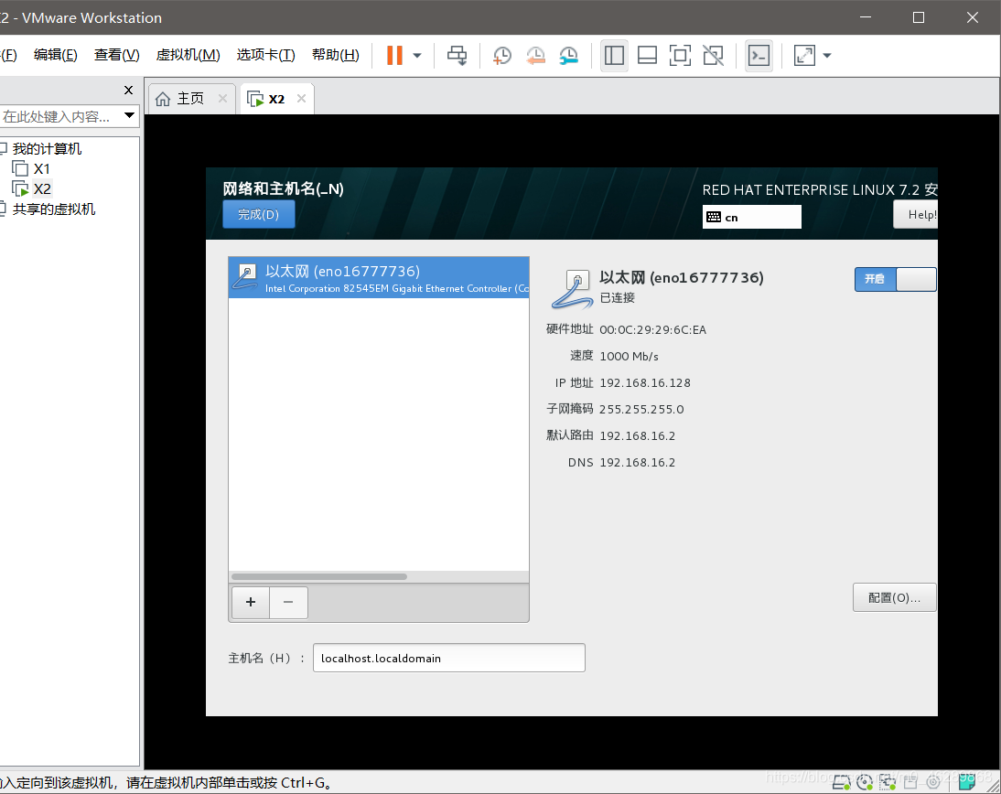Open the 选项卡(T) menu

266,55
